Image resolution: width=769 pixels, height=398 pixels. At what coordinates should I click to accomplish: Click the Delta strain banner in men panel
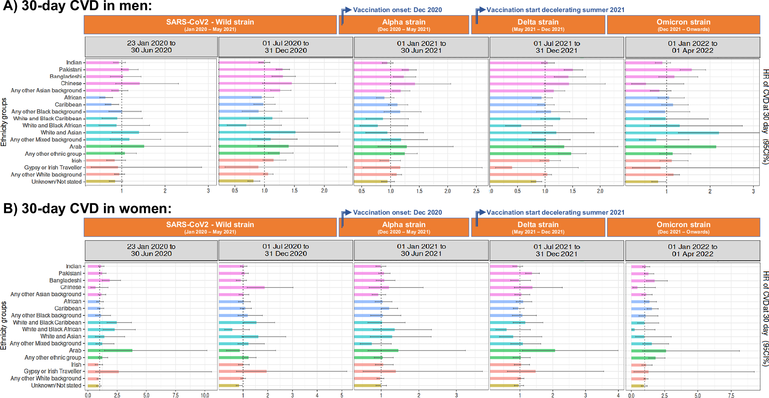tap(538, 25)
